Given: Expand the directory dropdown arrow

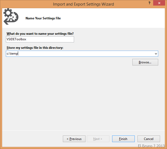Looking at the screenshot, I should 156,54.
